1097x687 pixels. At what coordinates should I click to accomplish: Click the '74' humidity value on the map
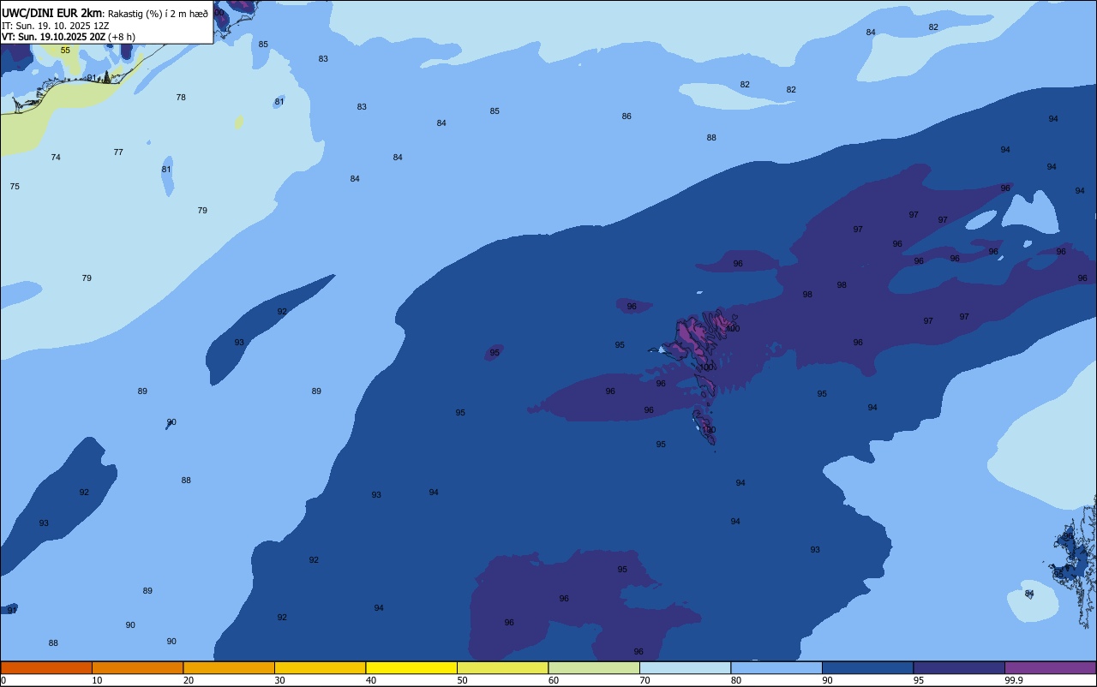(x=56, y=158)
